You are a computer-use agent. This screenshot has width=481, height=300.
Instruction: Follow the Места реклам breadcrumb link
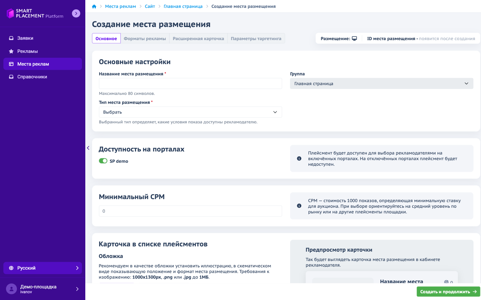click(121, 6)
